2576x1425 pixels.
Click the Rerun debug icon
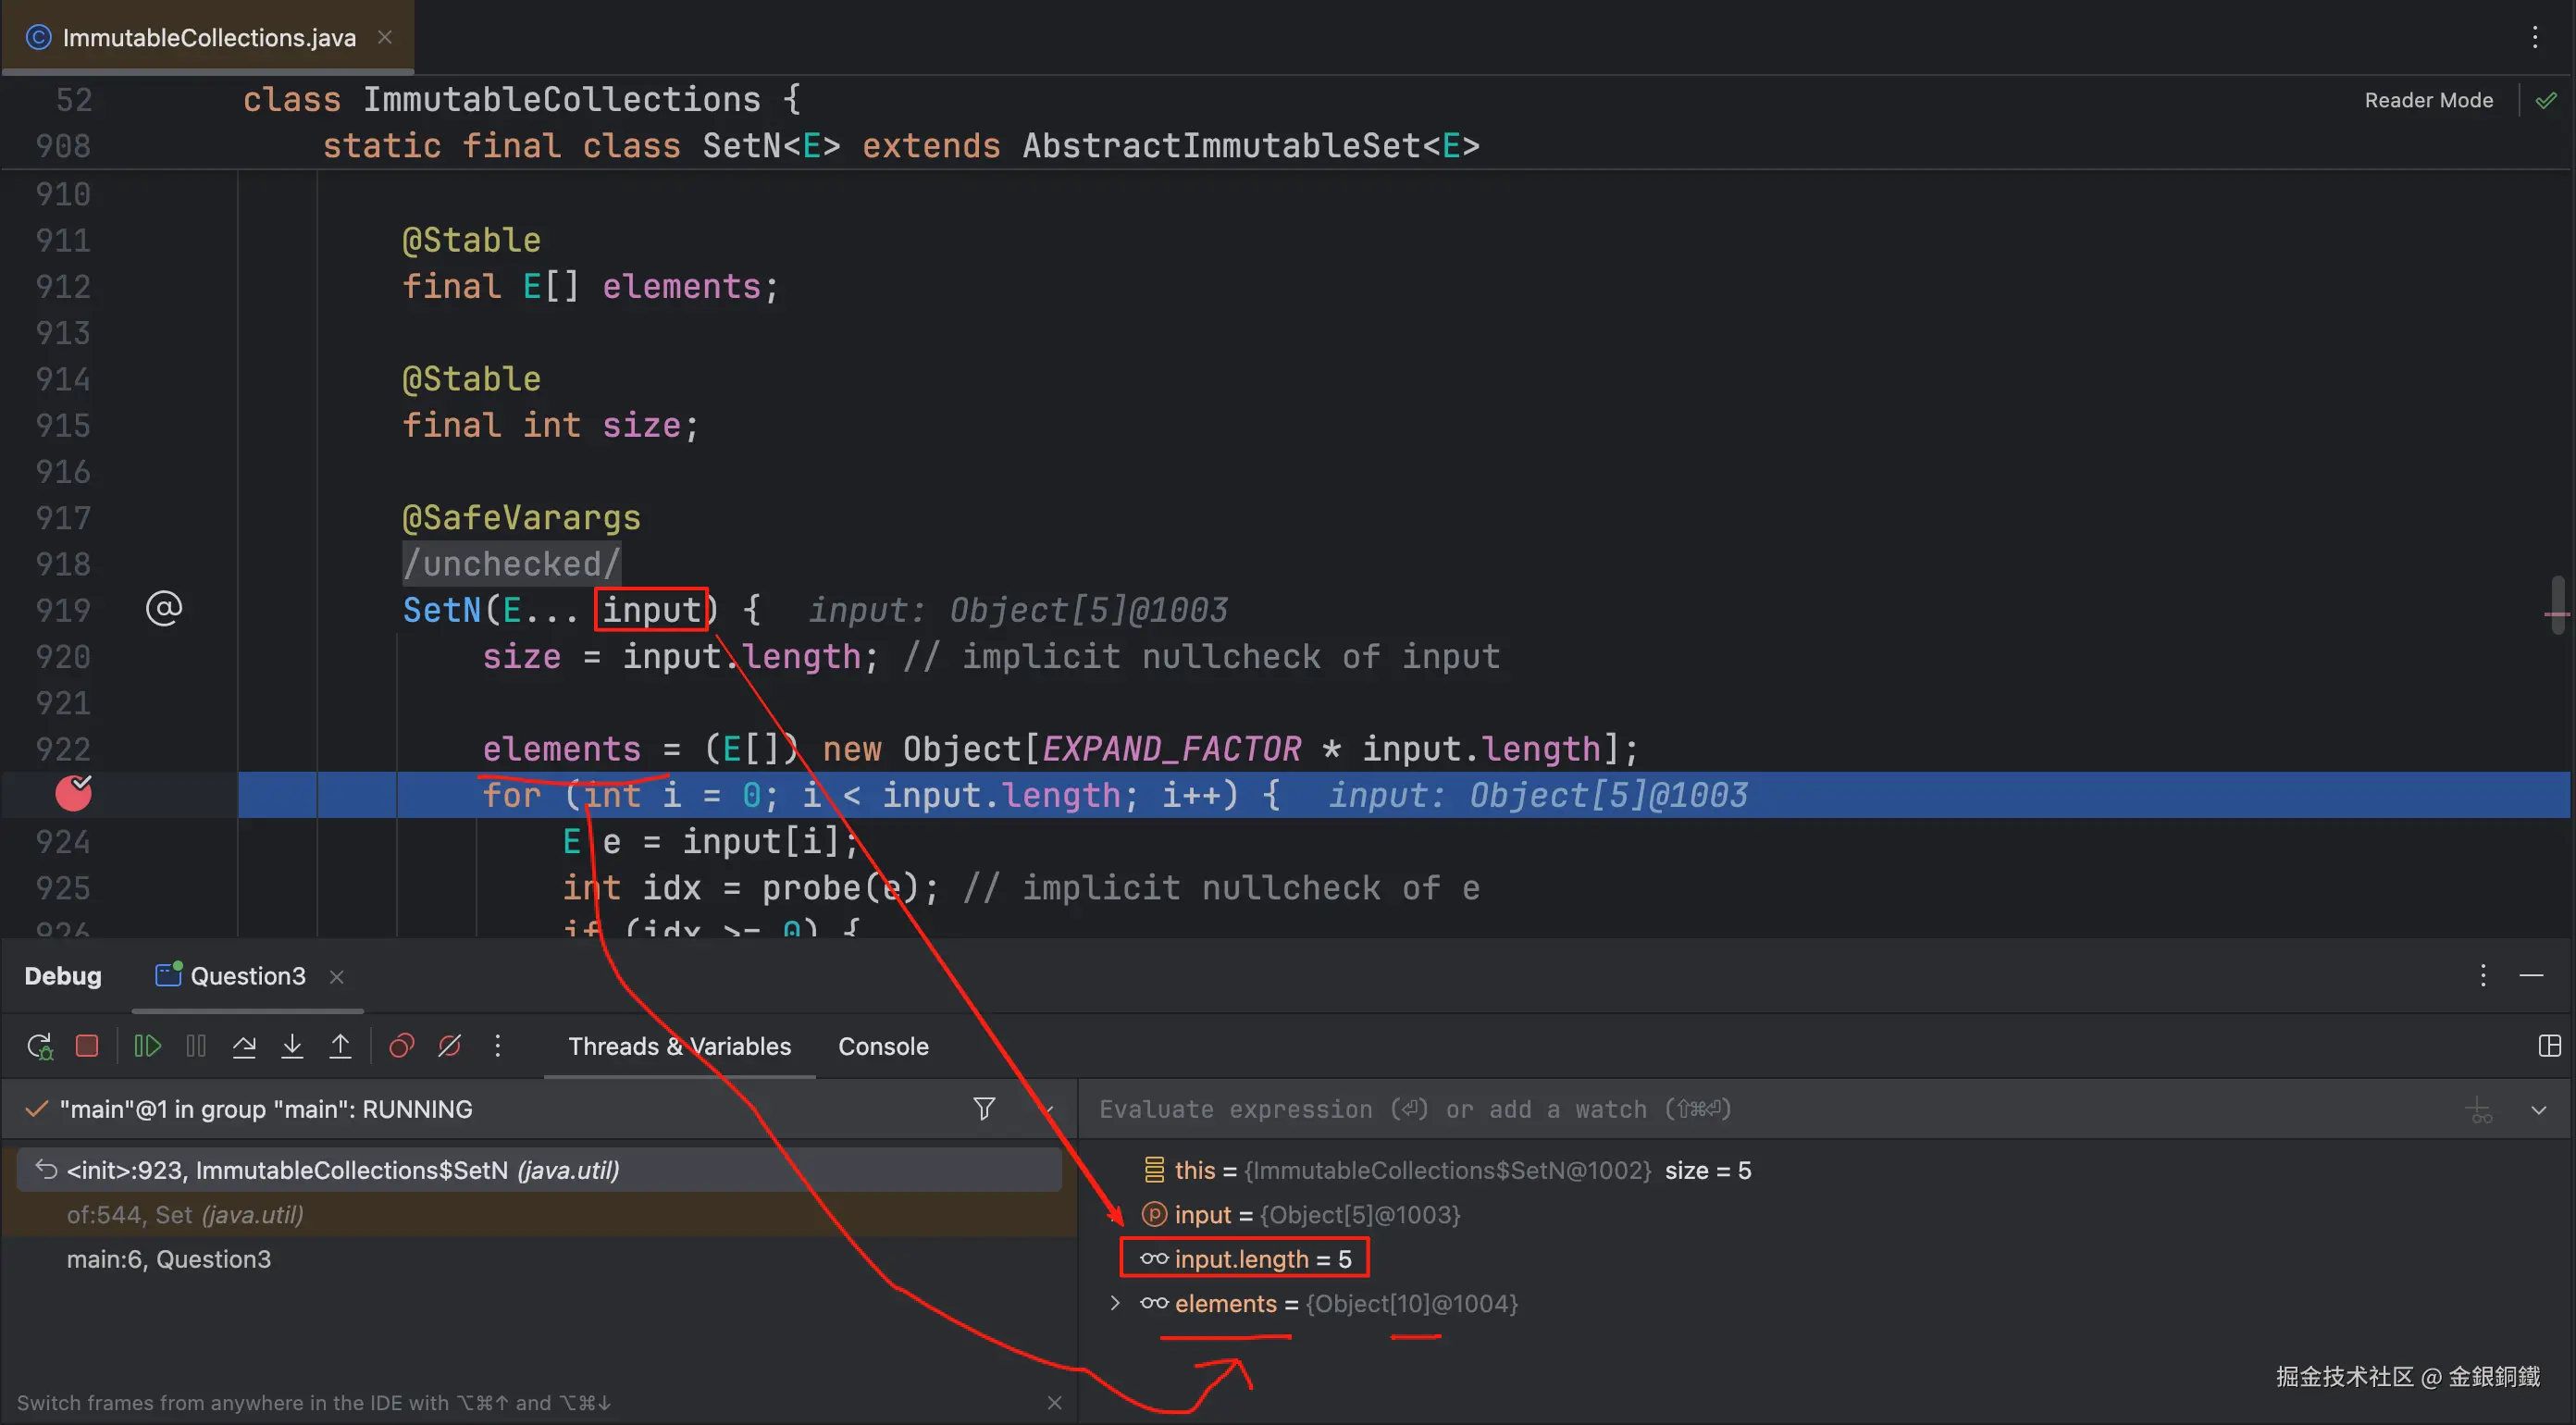[x=40, y=1046]
